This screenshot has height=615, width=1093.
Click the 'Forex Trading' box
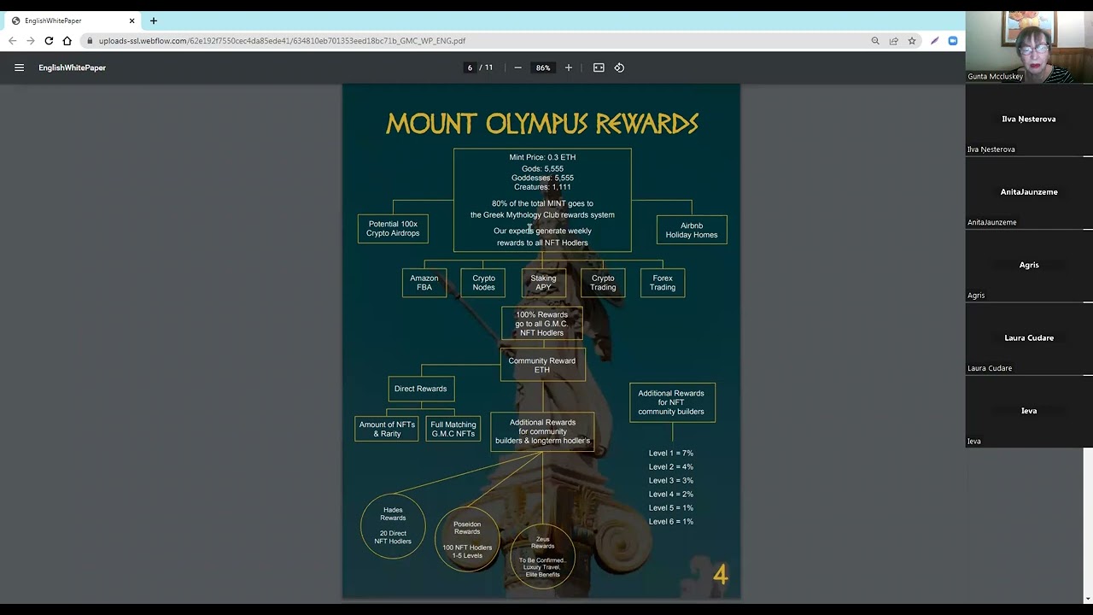click(663, 283)
